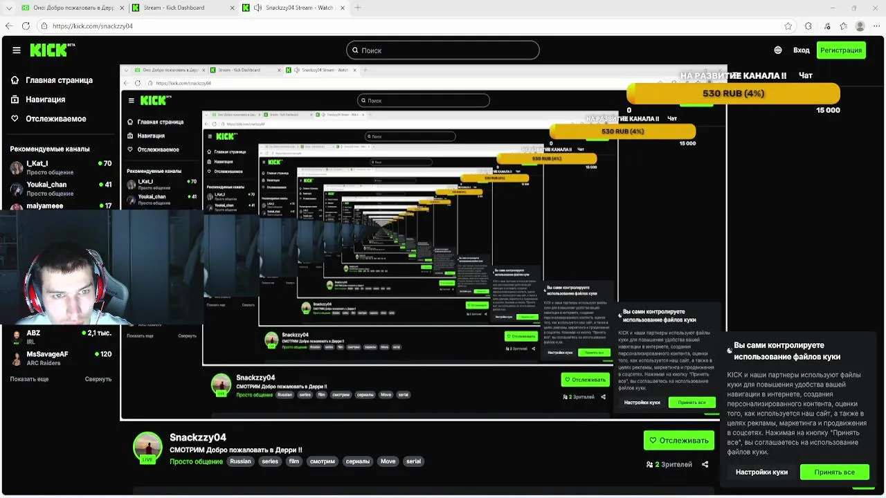Close the Оно: Добро пожаловать tab

tap(122, 8)
